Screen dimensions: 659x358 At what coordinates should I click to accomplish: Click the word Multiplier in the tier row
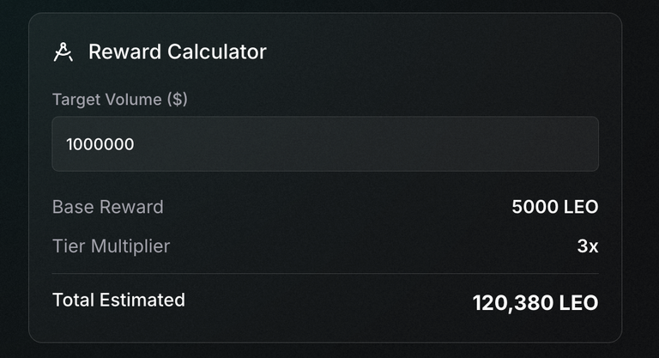(x=130, y=246)
